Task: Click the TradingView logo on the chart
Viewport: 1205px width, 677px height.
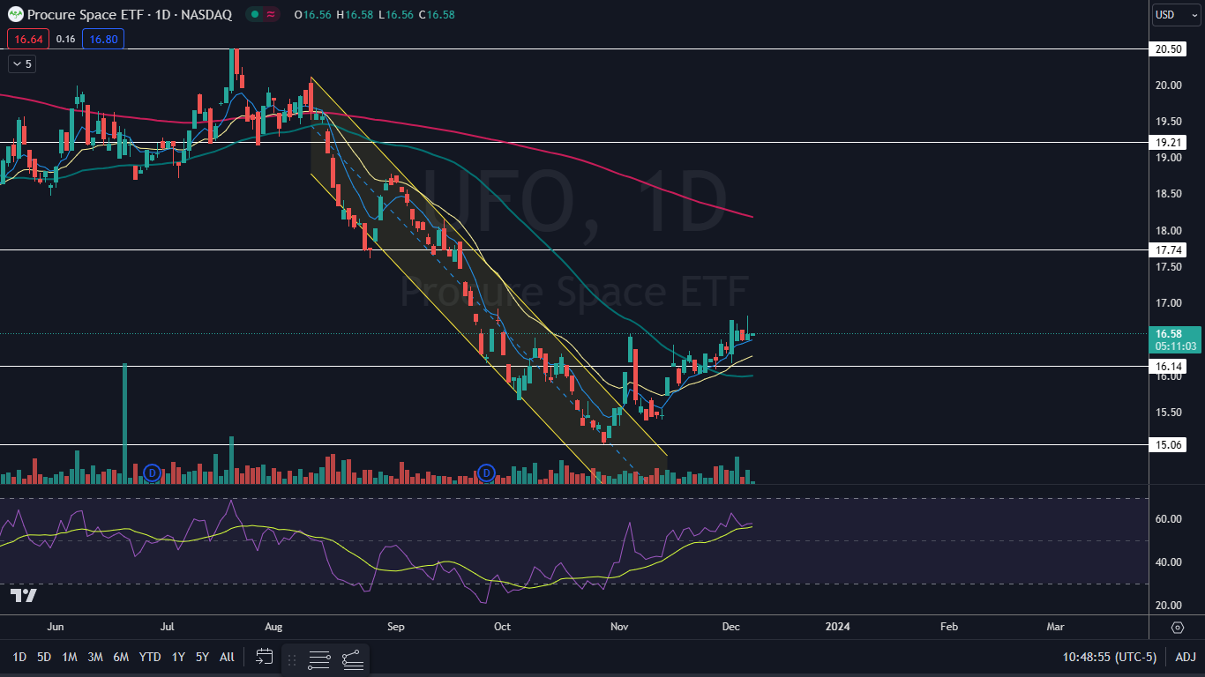Action: [24, 596]
